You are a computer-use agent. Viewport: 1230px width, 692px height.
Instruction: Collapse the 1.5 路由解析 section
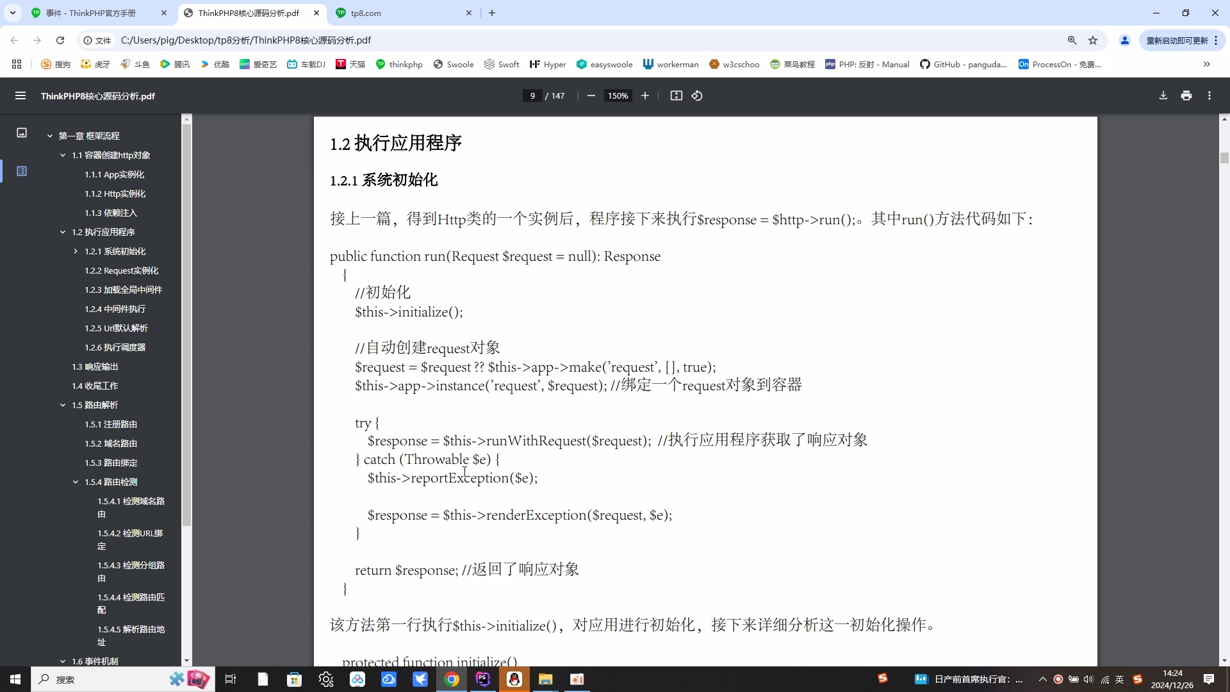63,405
